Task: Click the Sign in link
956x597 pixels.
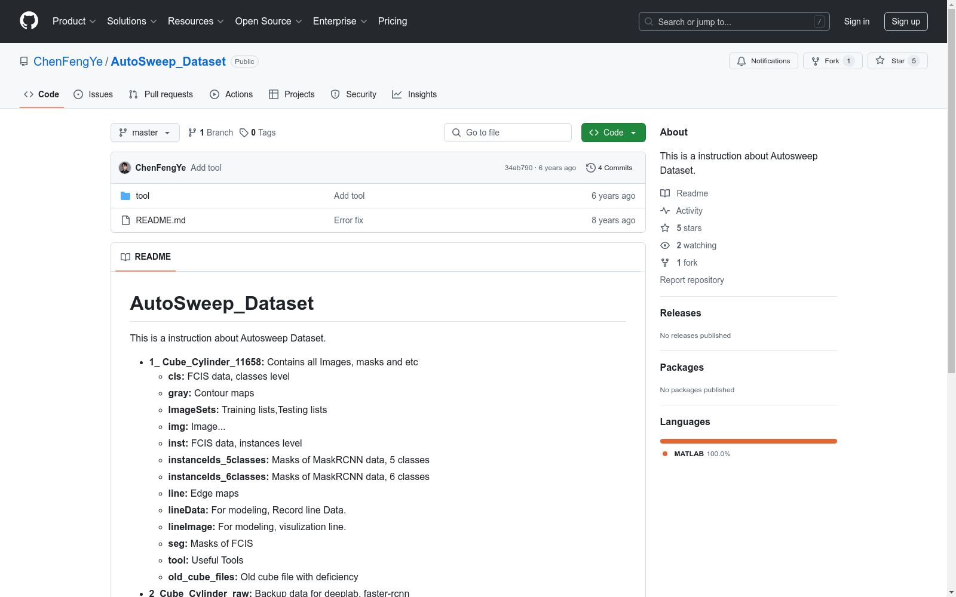Action: tap(857, 21)
